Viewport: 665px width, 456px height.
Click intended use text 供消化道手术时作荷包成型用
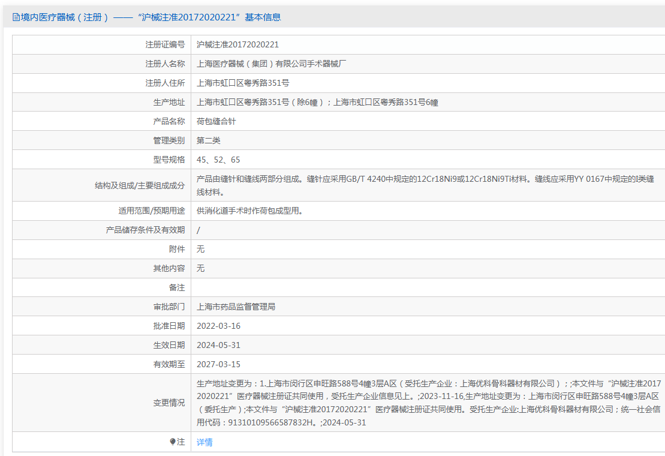(x=250, y=211)
